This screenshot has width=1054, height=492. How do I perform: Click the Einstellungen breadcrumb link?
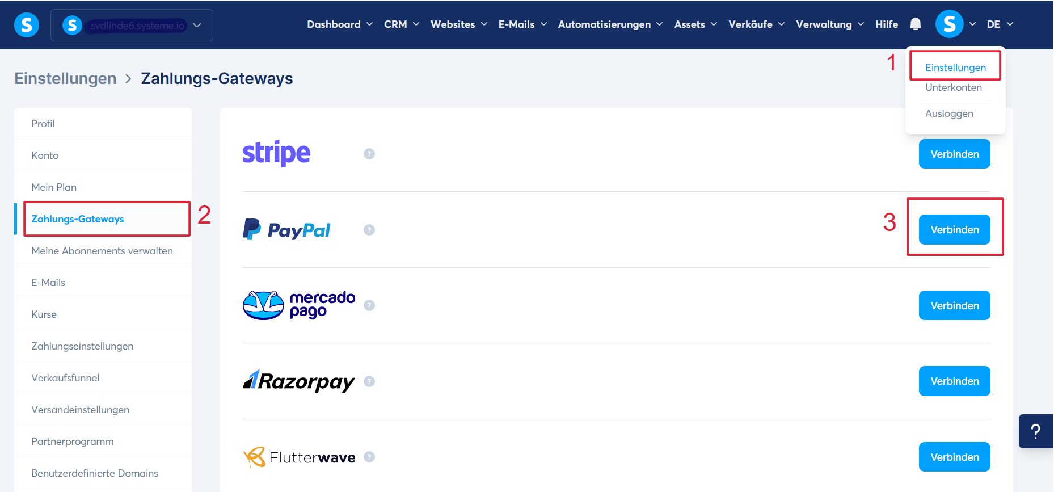click(65, 78)
